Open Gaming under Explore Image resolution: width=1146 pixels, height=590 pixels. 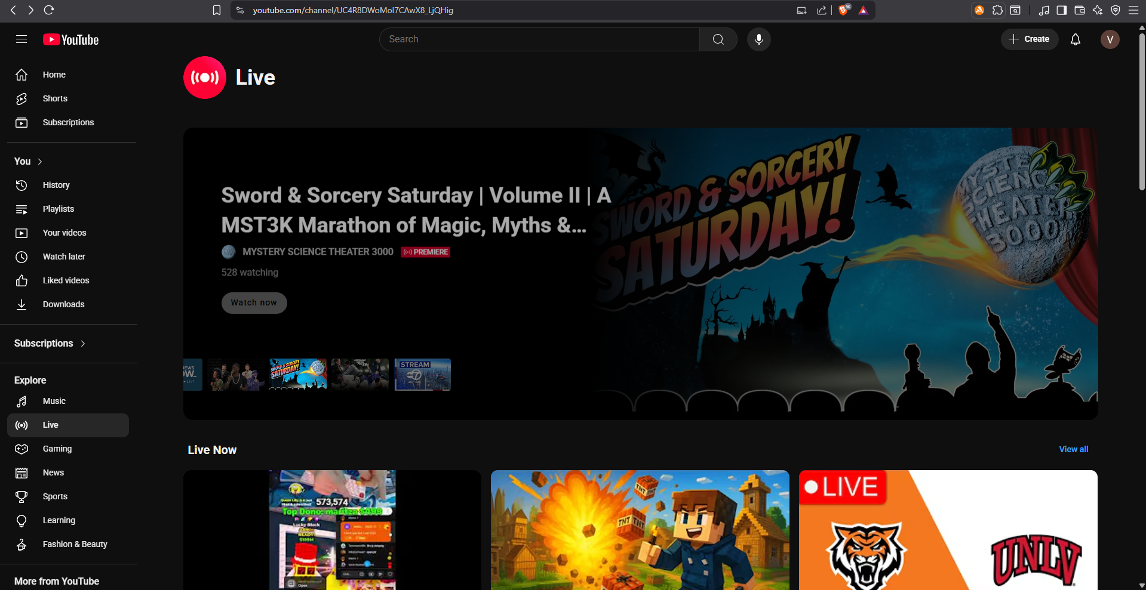68,449
